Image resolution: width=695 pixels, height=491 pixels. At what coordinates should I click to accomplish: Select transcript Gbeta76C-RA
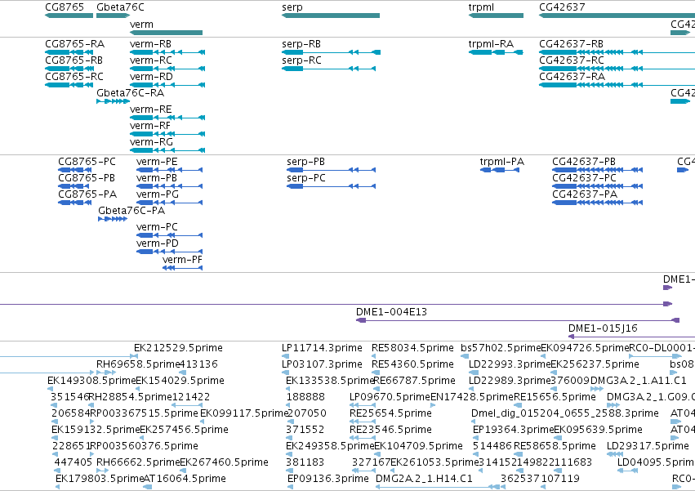113,101
